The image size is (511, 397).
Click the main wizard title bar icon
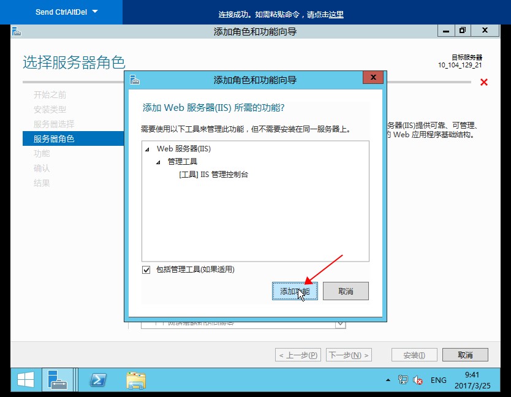[17, 32]
